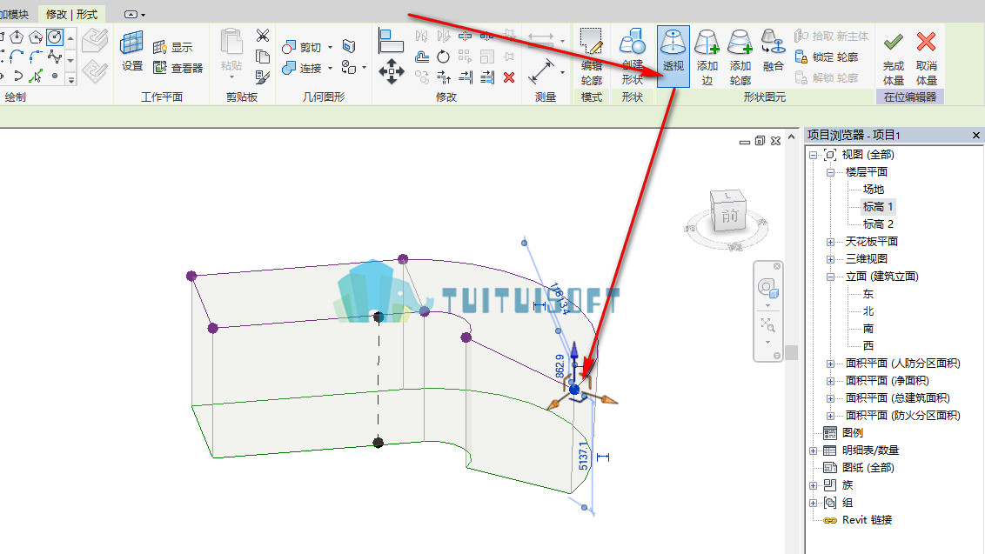985x554 pixels.
Task: Click the 添加边 Add Edge icon
Action: (707, 57)
